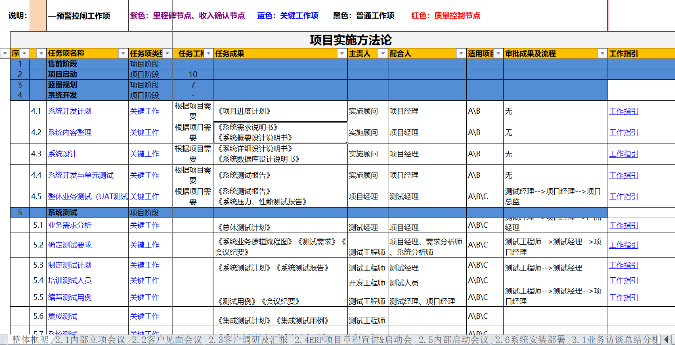Select the 项目经理、需求分析师、系统分析师 cell
675x345 pixels.
427,245
